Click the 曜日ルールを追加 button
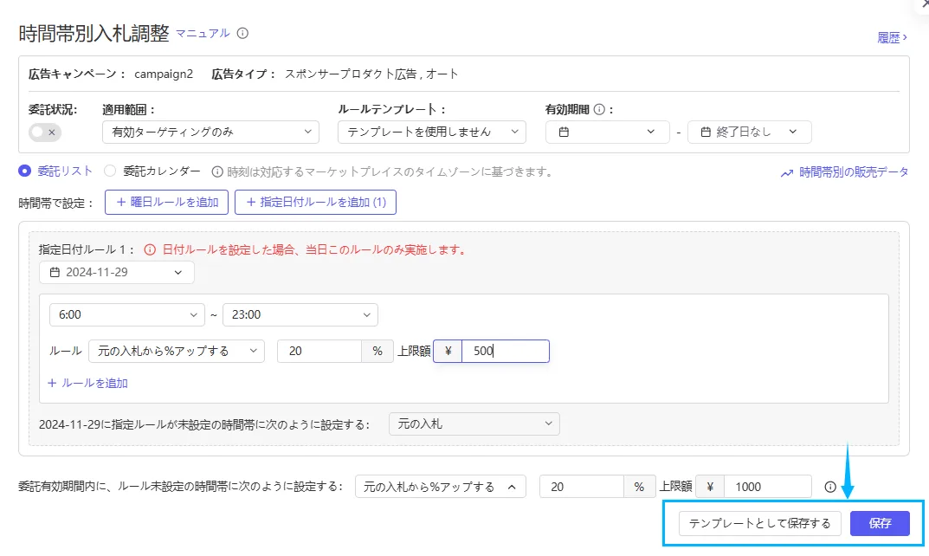 coord(166,202)
